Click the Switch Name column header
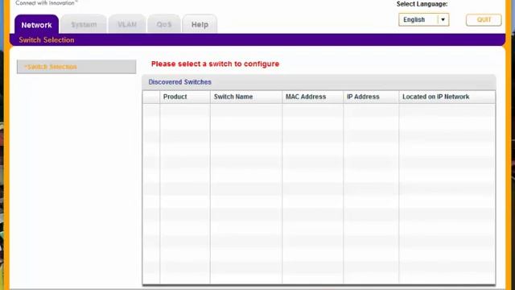515x290 pixels. [245, 97]
